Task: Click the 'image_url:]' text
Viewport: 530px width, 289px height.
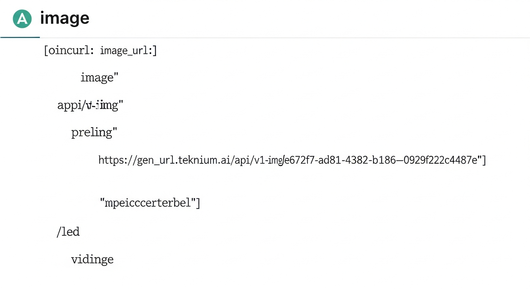Action: (128, 50)
